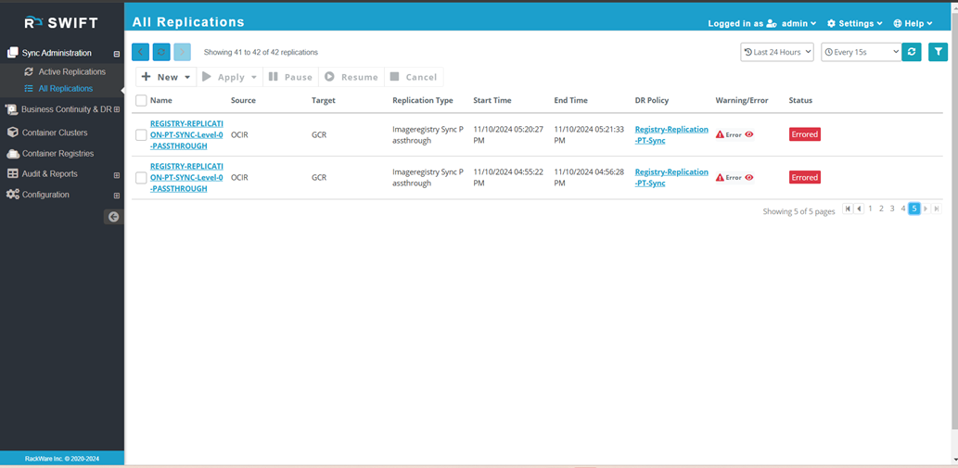Go to previous page pagination arrow
Viewport: 958px width, 468px height.
[859, 209]
